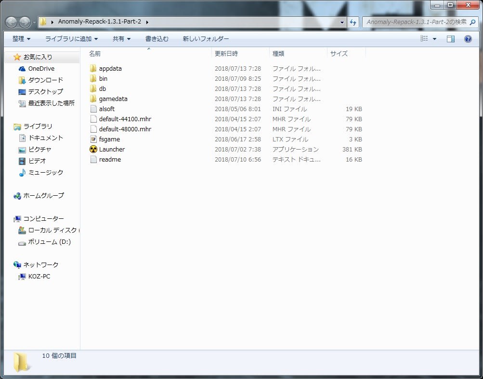Select ビデオ library
Screen dimensions: 483x379
(37, 161)
